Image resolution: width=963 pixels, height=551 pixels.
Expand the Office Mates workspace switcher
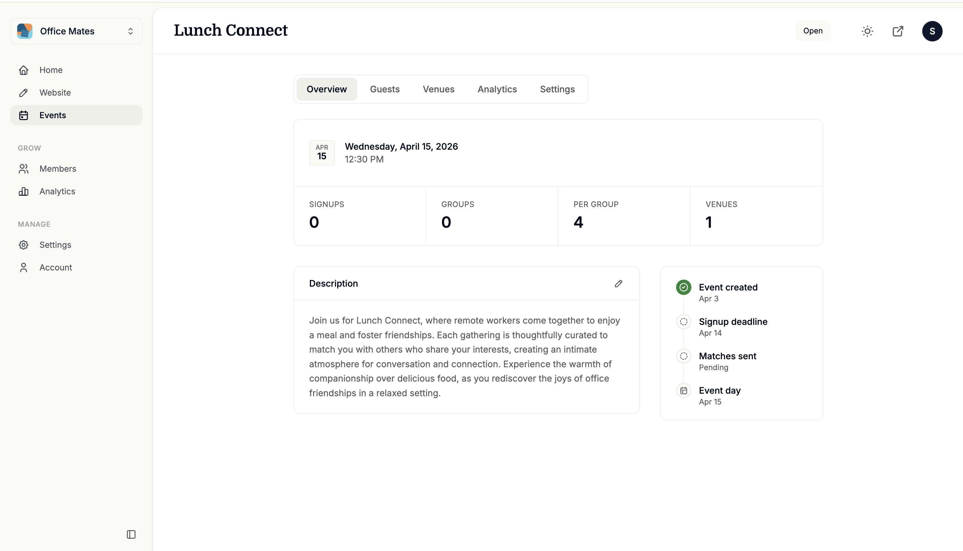76,31
